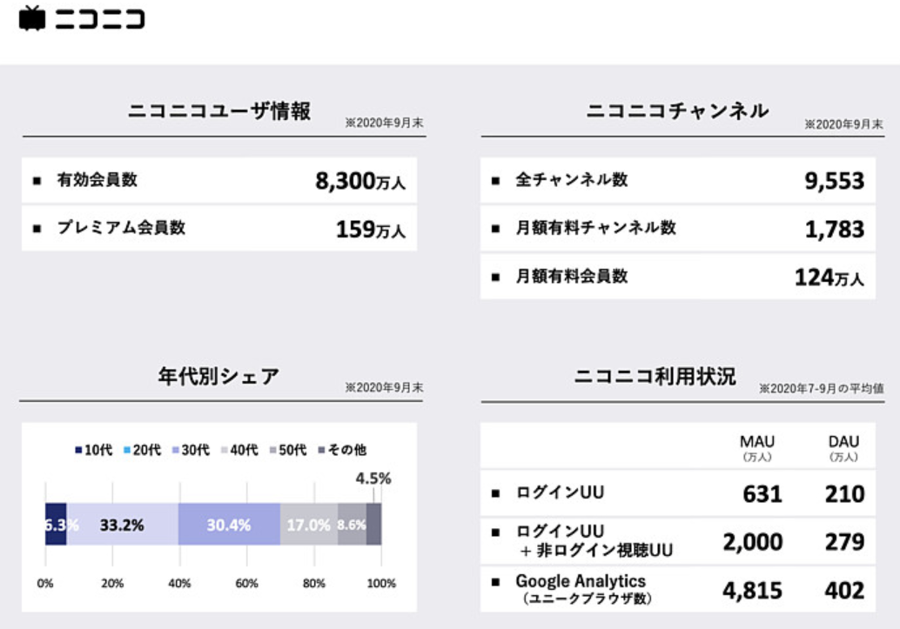Click the bullet icon beside 有効会員数
The width and height of the screenshot is (900, 629).
point(37,181)
